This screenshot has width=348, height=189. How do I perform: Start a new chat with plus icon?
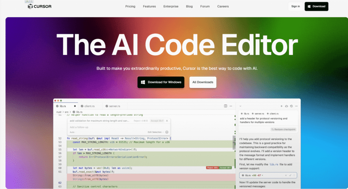click(281, 106)
